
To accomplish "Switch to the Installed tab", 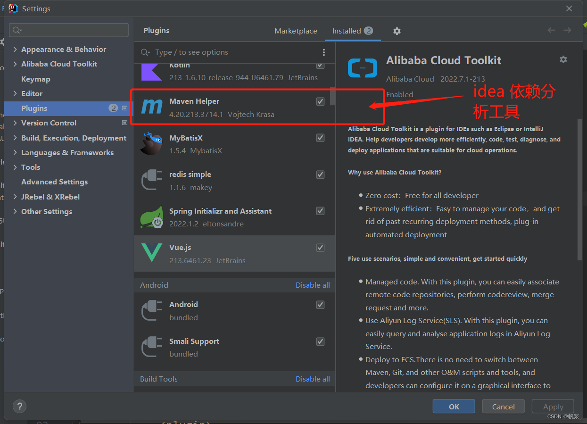I will tap(353, 31).
